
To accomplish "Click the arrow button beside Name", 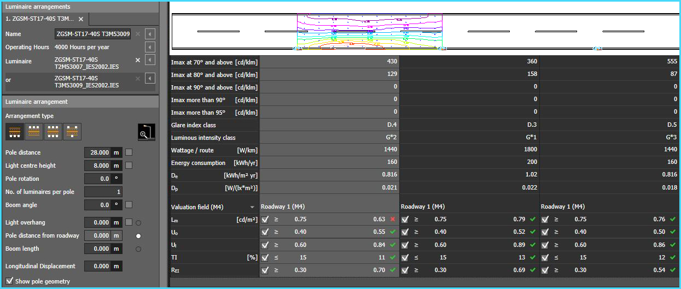I will [150, 34].
